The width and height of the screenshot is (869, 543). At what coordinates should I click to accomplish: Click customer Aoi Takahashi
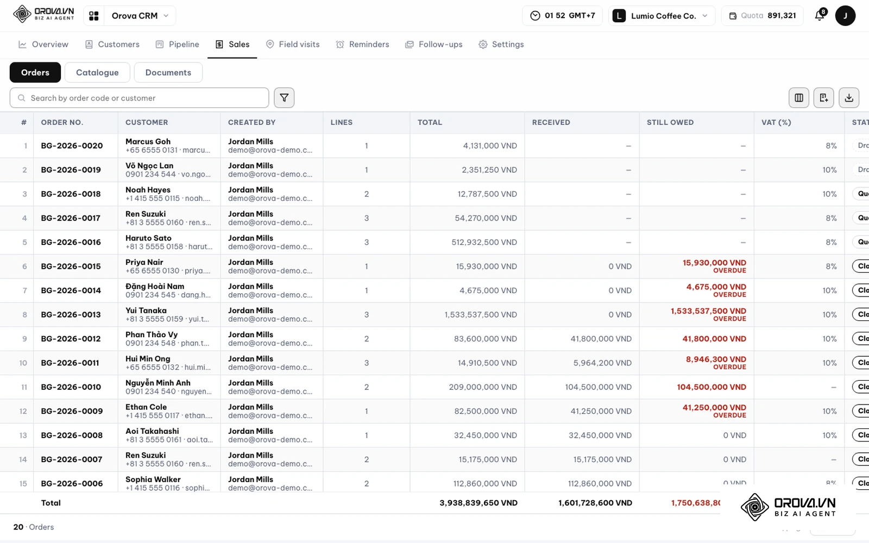click(152, 431)
